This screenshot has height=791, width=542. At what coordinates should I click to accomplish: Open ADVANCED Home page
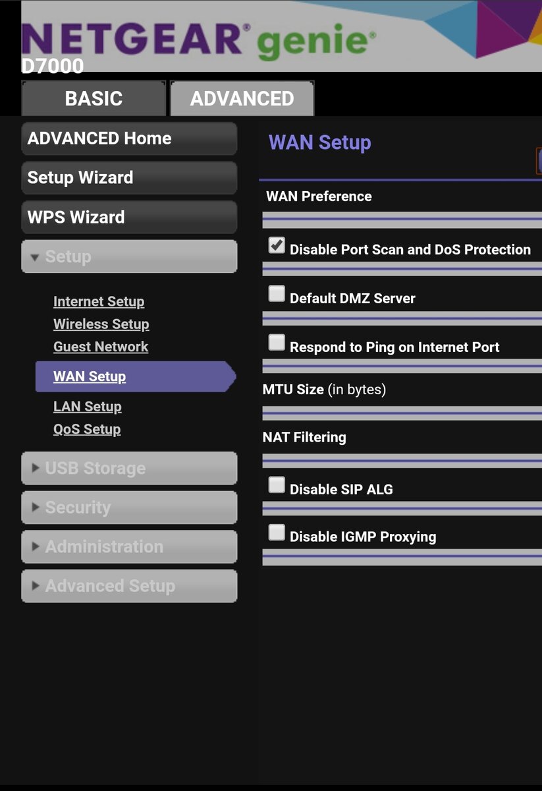point(129,138)
